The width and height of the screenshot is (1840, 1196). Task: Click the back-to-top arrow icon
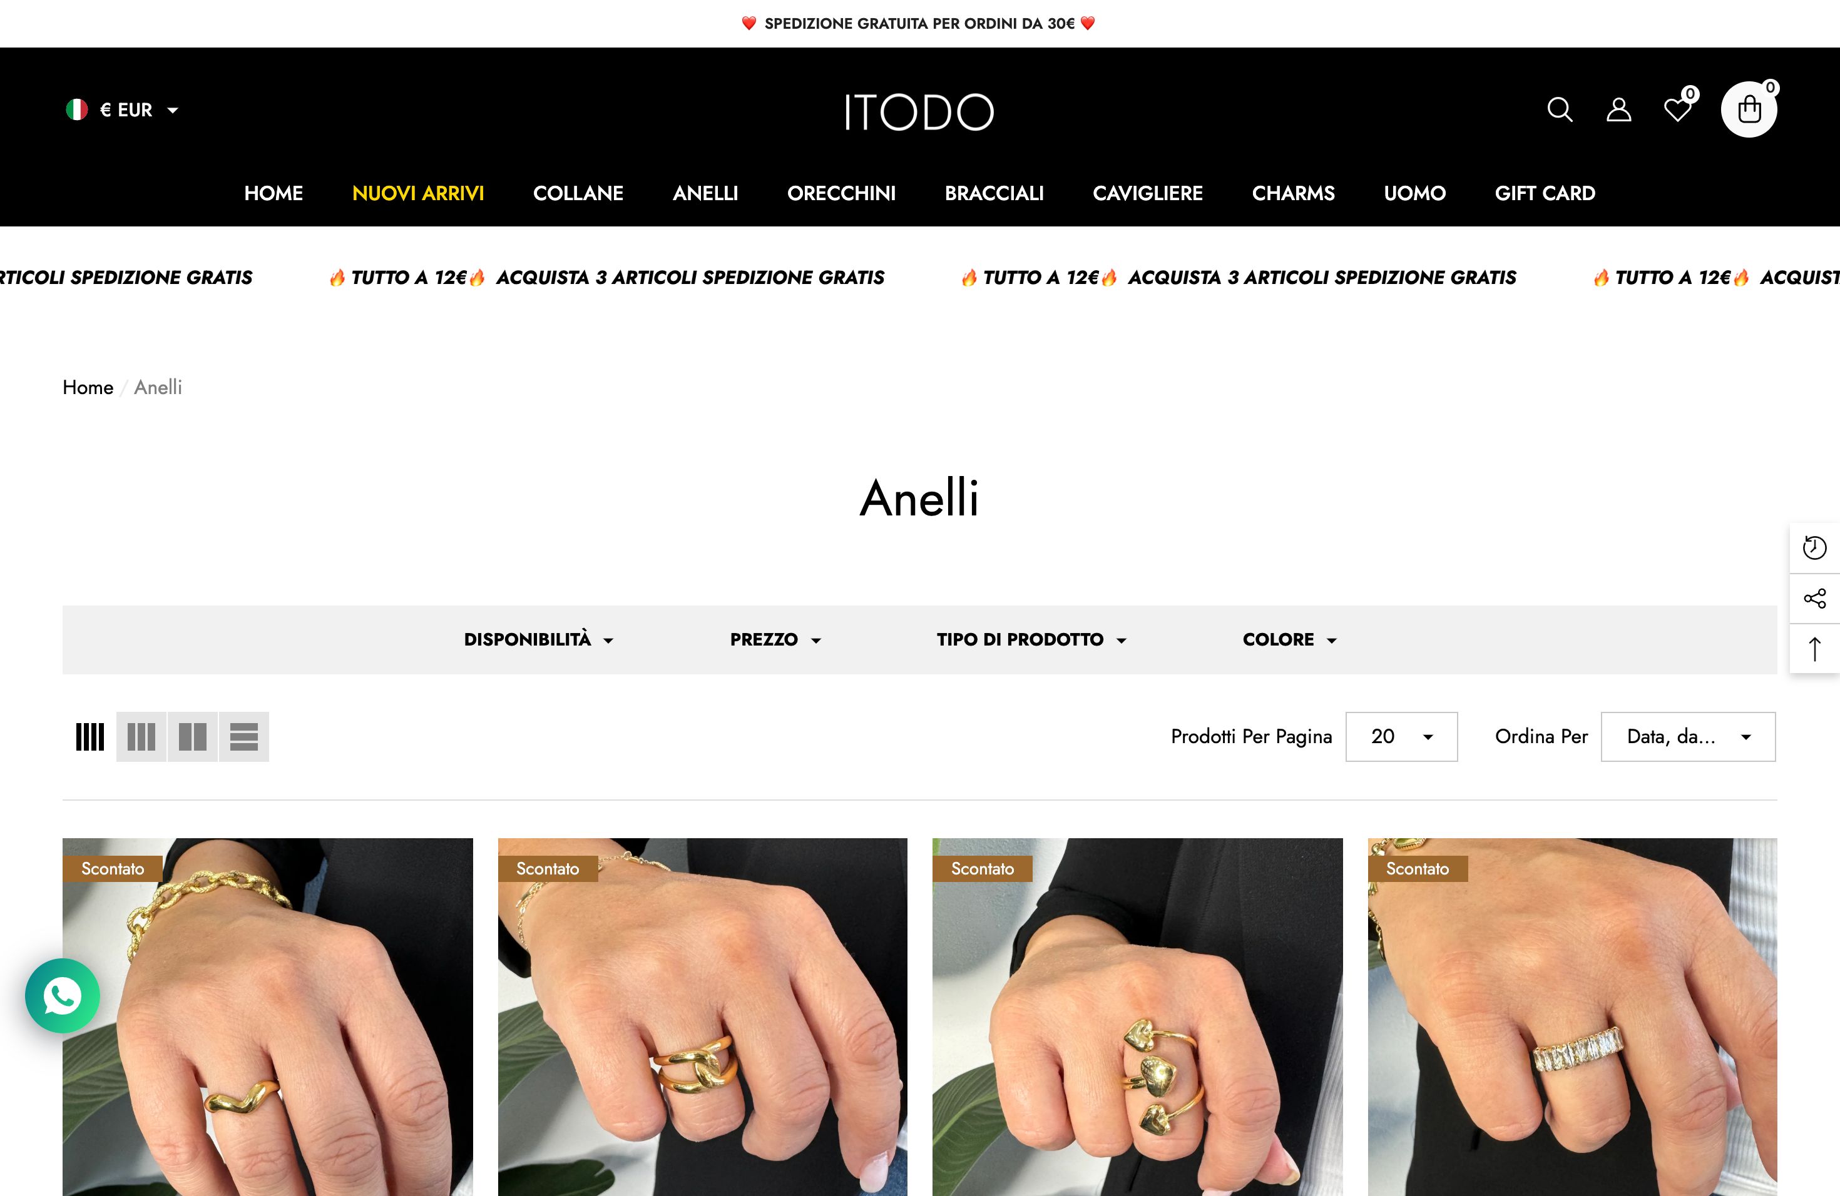[1814, 648]
